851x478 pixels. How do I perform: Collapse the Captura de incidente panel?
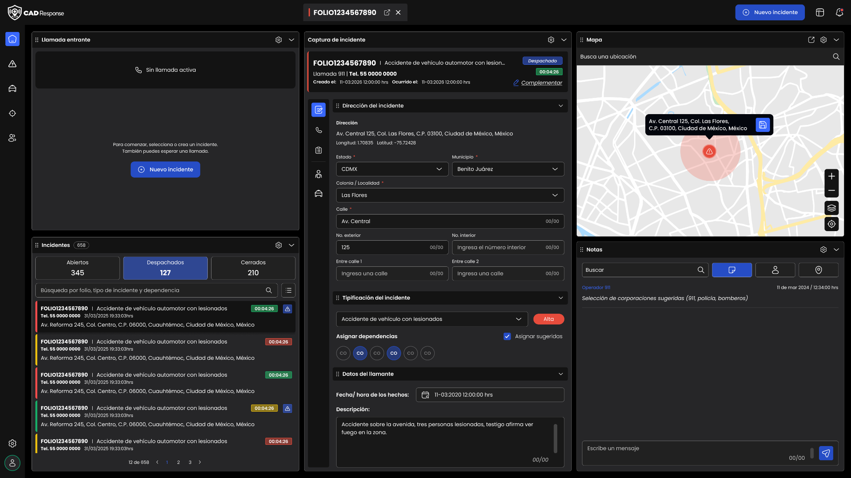[564, 40]
